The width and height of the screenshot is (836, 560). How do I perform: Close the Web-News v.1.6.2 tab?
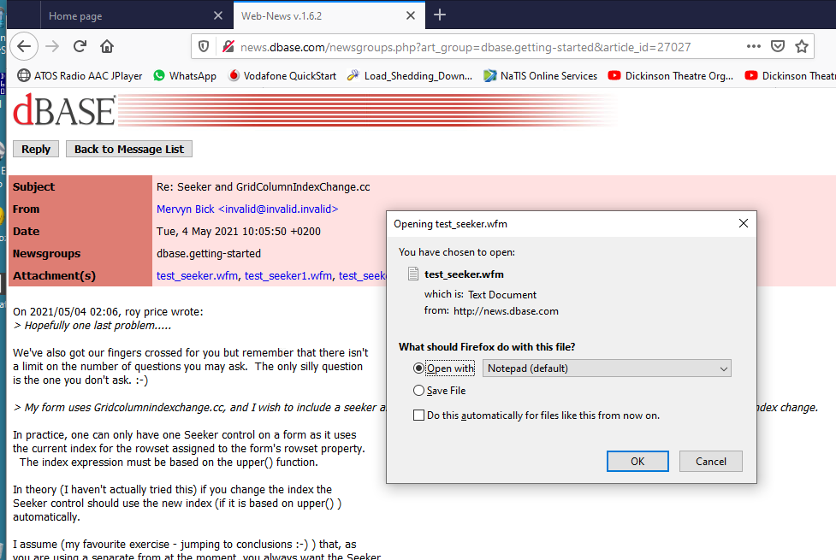coord(411,15)
